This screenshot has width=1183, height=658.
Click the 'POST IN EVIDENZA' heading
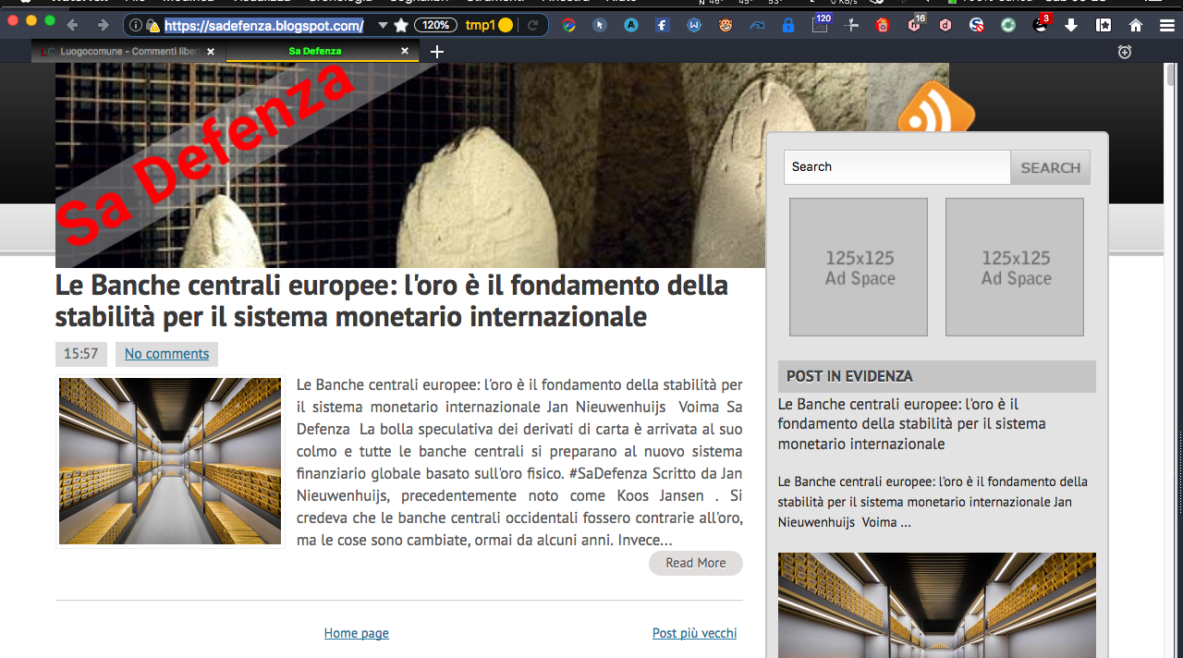pos(937,376)
